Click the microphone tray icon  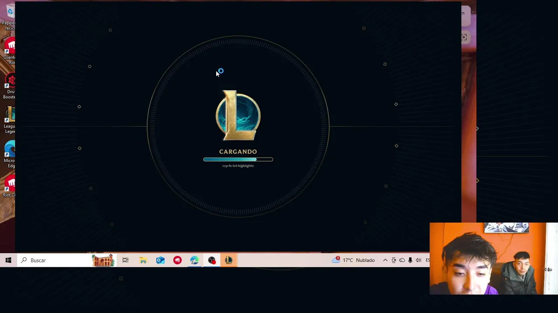tap(410, 260)
